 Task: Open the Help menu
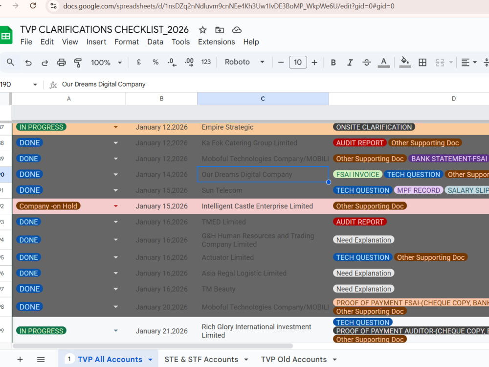[251, 42]
